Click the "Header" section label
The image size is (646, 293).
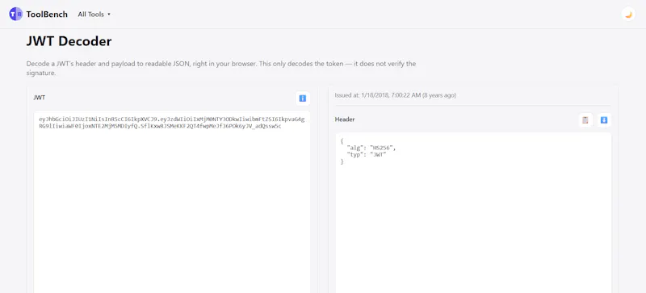(345, 119)
